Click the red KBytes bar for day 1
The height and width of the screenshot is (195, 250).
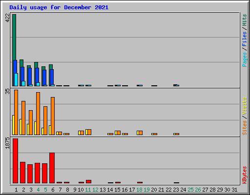15,161
